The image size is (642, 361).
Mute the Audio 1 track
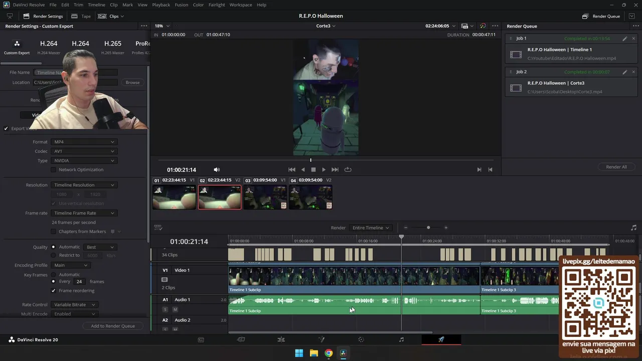pos(175,310)
